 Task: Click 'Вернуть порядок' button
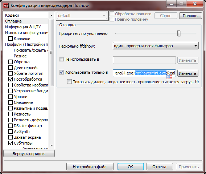point(29,154)
